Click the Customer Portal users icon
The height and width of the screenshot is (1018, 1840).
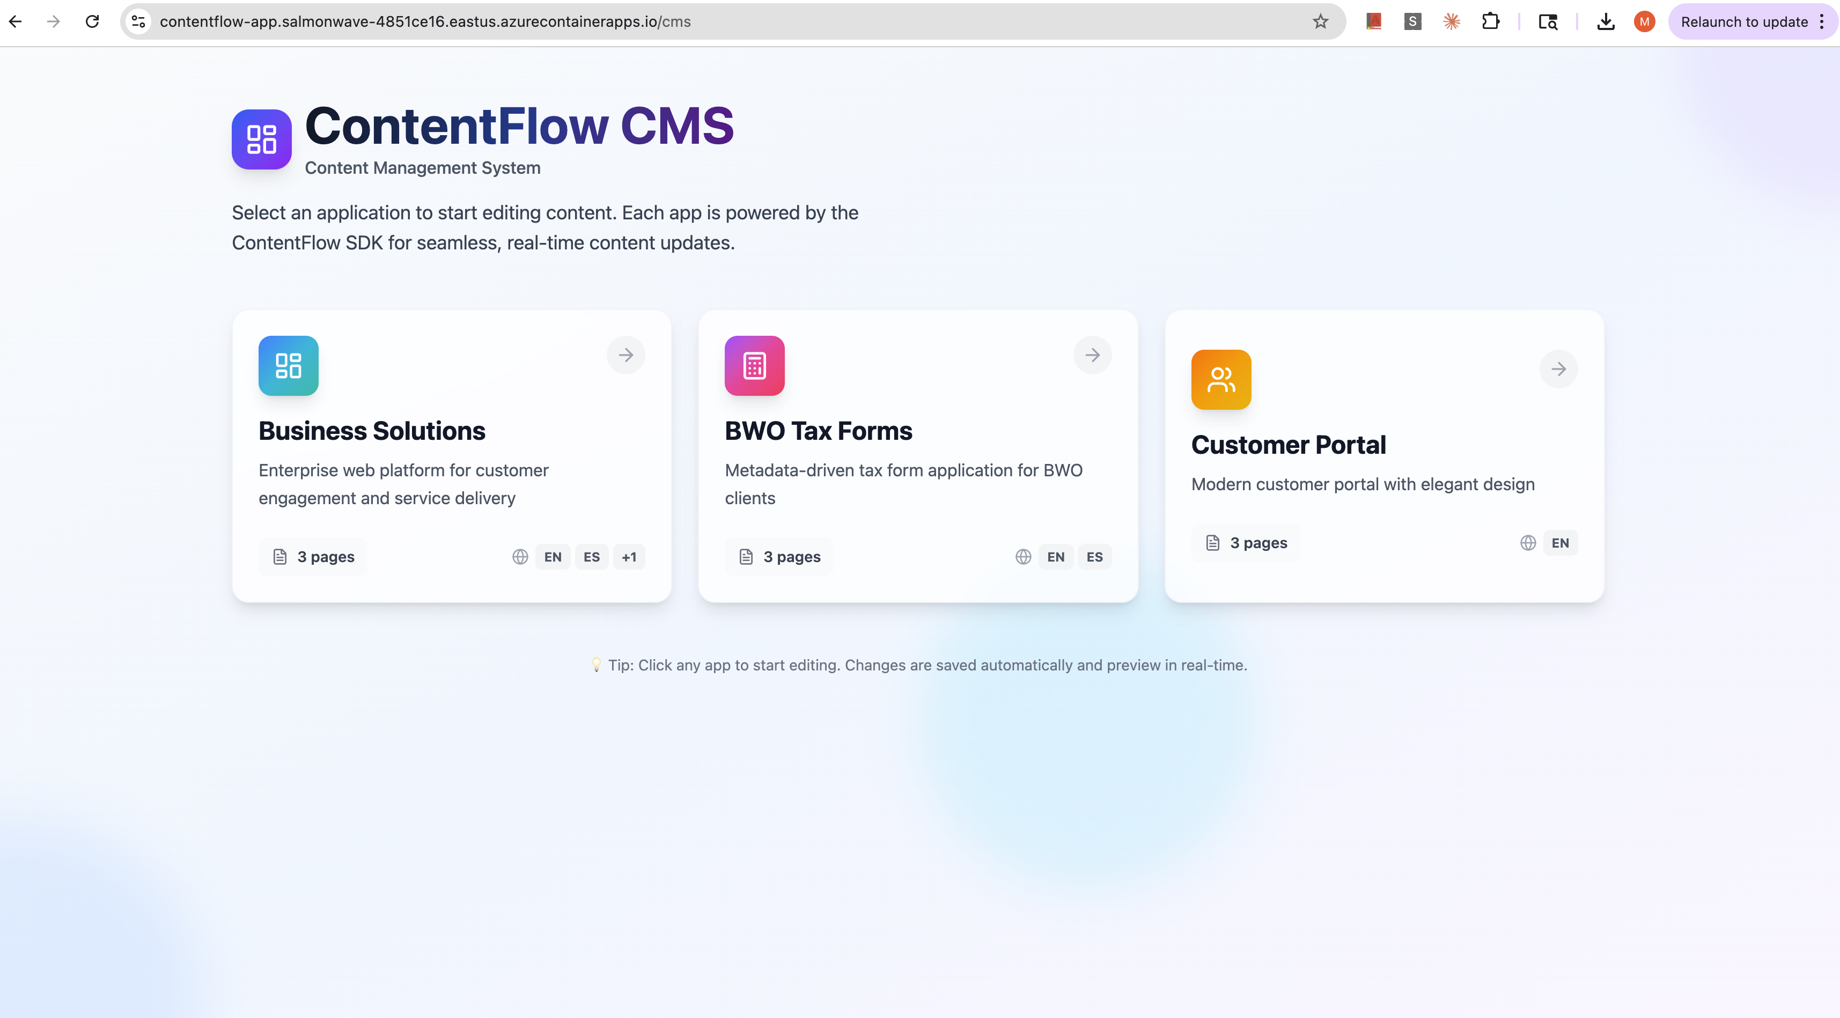coord(1221,379)
